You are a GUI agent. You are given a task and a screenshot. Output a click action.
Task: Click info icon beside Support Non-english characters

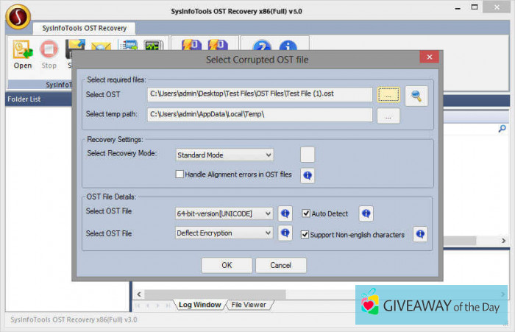point(419,234)
